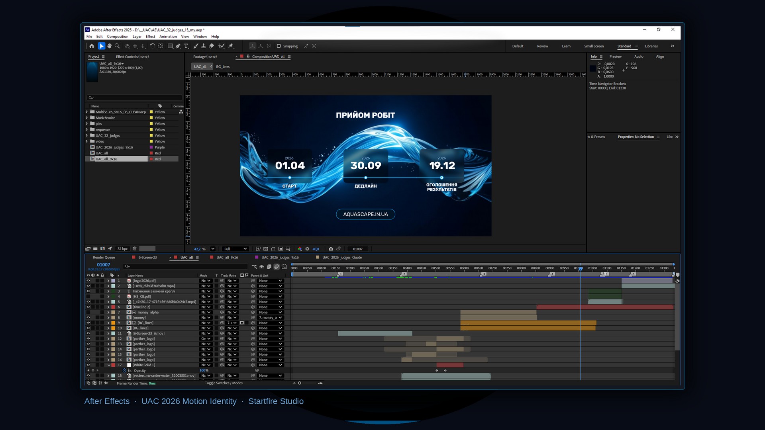The image size is (765, 430).
Task: Open the Preview panel tab
Action: point(616,57)
